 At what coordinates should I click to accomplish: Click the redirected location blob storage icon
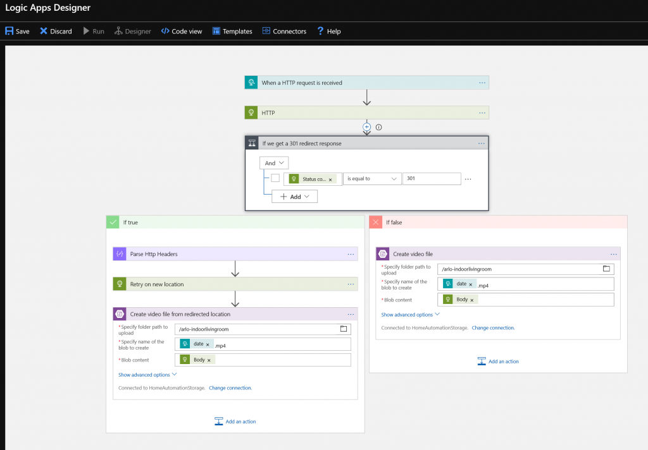(120, 314)
